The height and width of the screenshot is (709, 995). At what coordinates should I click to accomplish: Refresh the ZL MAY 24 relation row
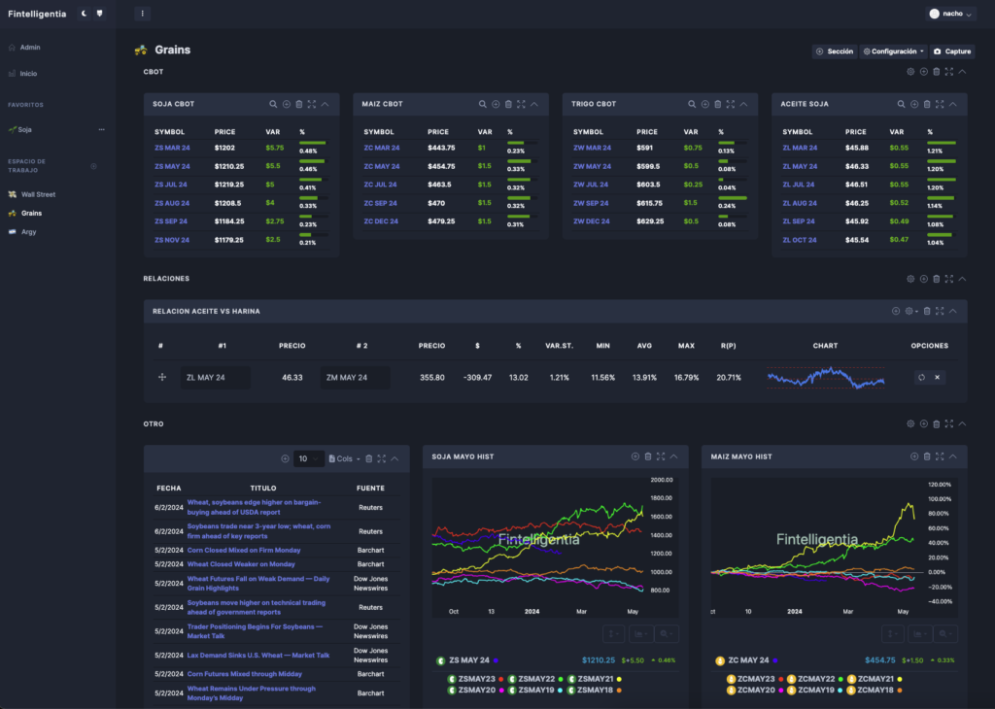click(x=921, y=378)
